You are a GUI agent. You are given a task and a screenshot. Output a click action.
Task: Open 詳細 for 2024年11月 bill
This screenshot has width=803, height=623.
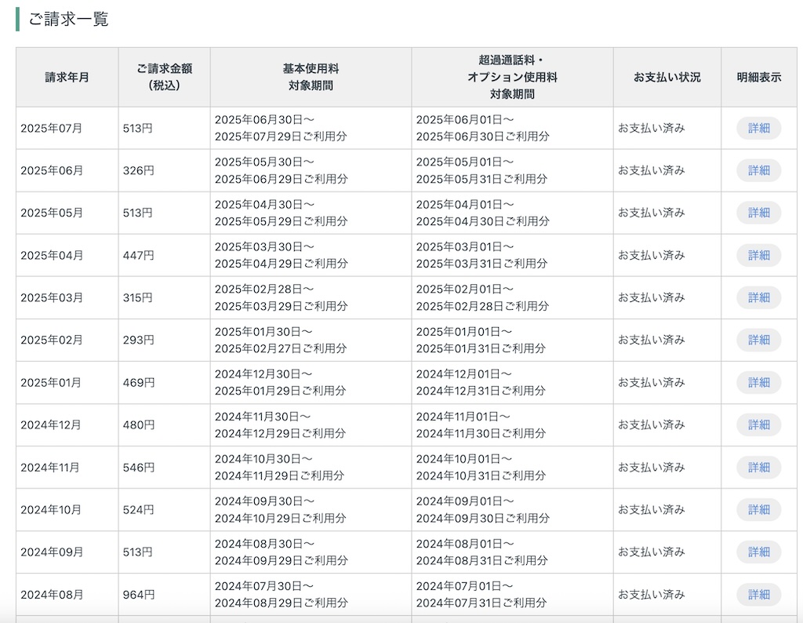tap(758, 468)
